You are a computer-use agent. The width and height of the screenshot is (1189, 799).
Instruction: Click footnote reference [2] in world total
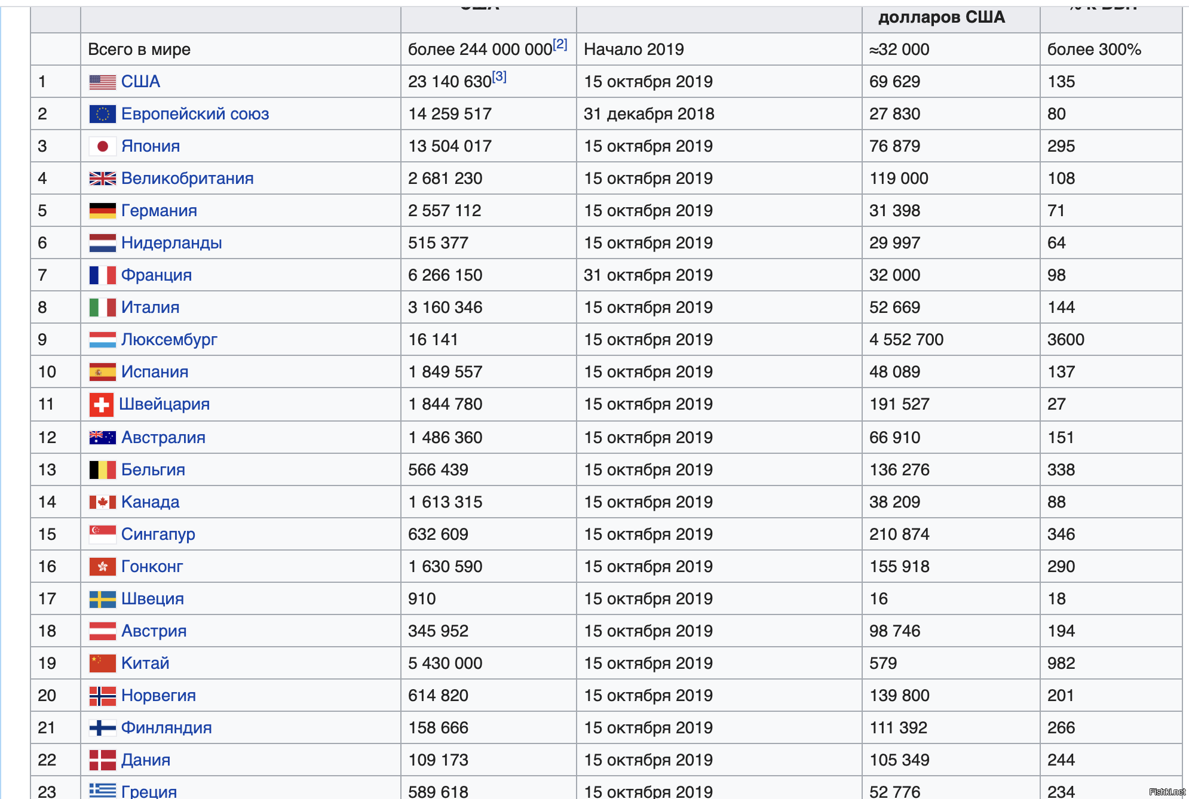tap(560, 44)
